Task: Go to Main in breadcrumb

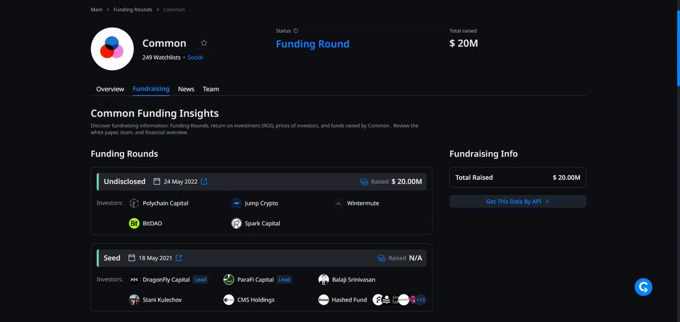Action: (96, 10)
